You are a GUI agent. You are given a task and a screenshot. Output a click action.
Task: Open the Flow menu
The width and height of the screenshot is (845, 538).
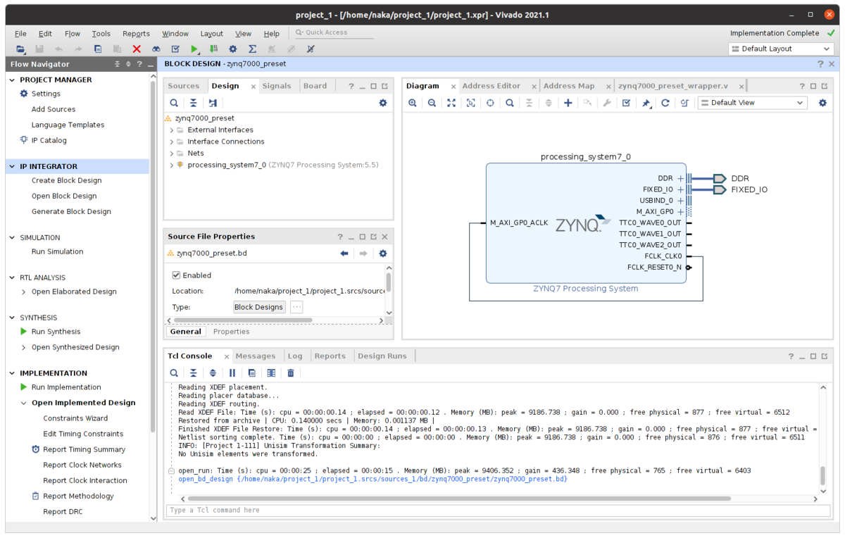pos(73,33)
